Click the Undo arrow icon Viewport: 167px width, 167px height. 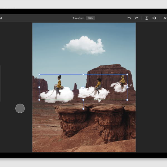pos(129,18)
